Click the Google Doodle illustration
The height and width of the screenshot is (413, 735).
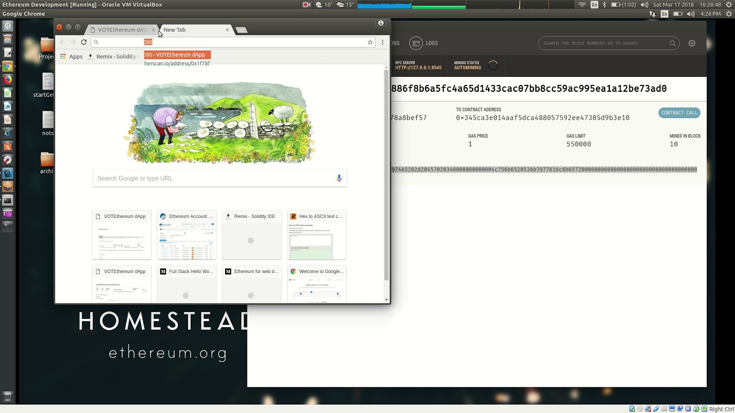point(220,122)
